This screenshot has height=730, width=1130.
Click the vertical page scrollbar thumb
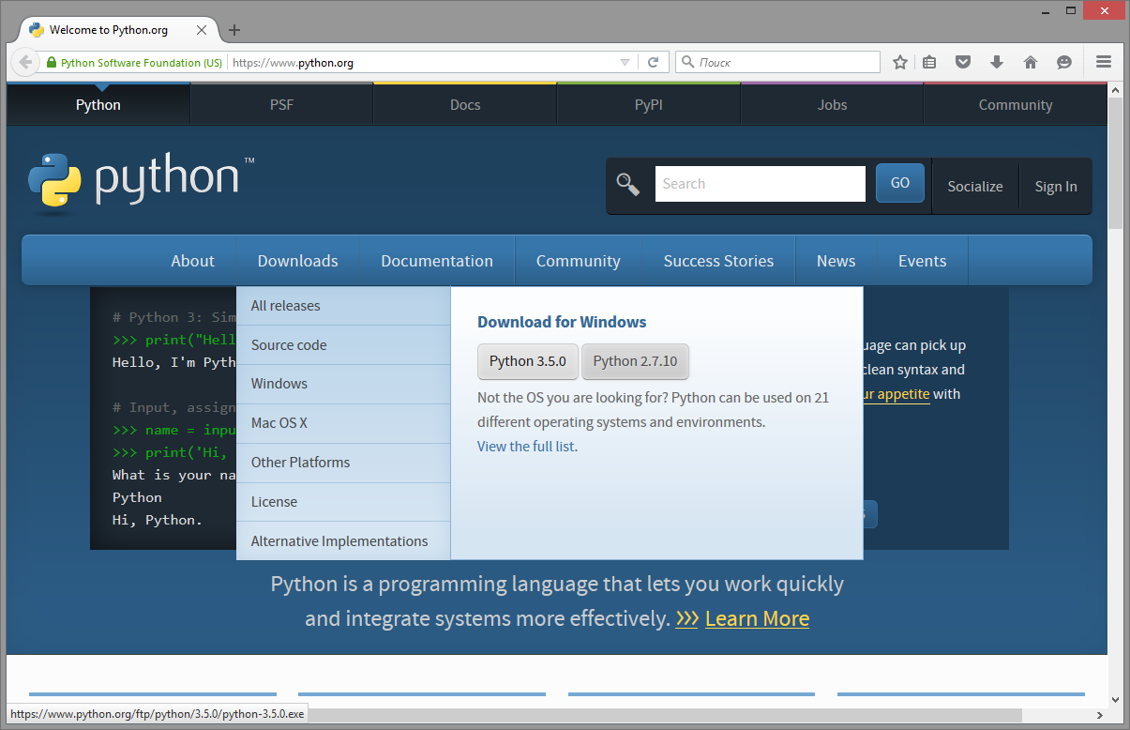[x=1115, y=162]
